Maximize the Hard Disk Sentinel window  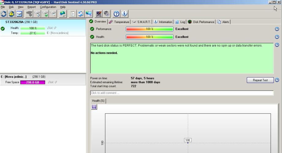pyautogui.click(x=274, y=2)
